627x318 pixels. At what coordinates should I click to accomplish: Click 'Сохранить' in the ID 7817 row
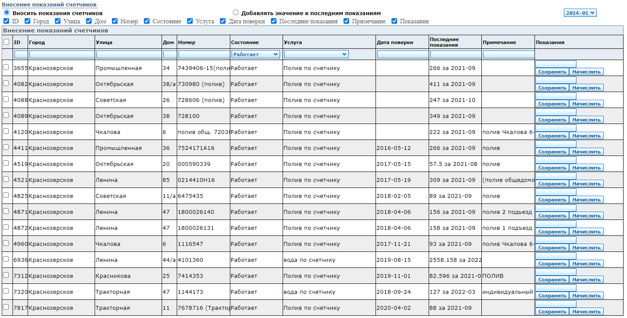tap(552, 312)
